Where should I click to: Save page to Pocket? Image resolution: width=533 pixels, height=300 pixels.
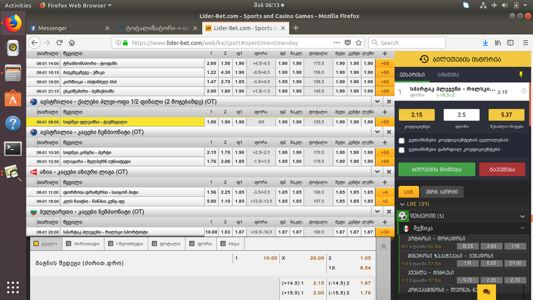tap(347, 43)
